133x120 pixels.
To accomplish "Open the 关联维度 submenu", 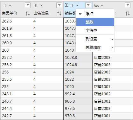I will point(95,47).
